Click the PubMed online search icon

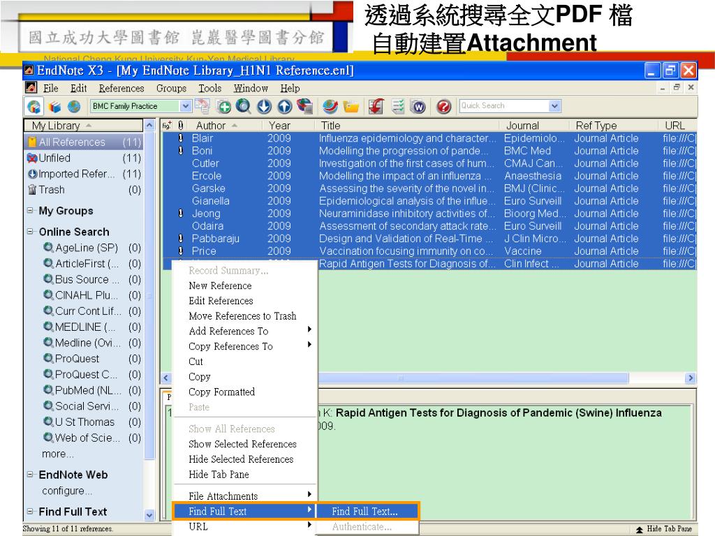point(48,390)
